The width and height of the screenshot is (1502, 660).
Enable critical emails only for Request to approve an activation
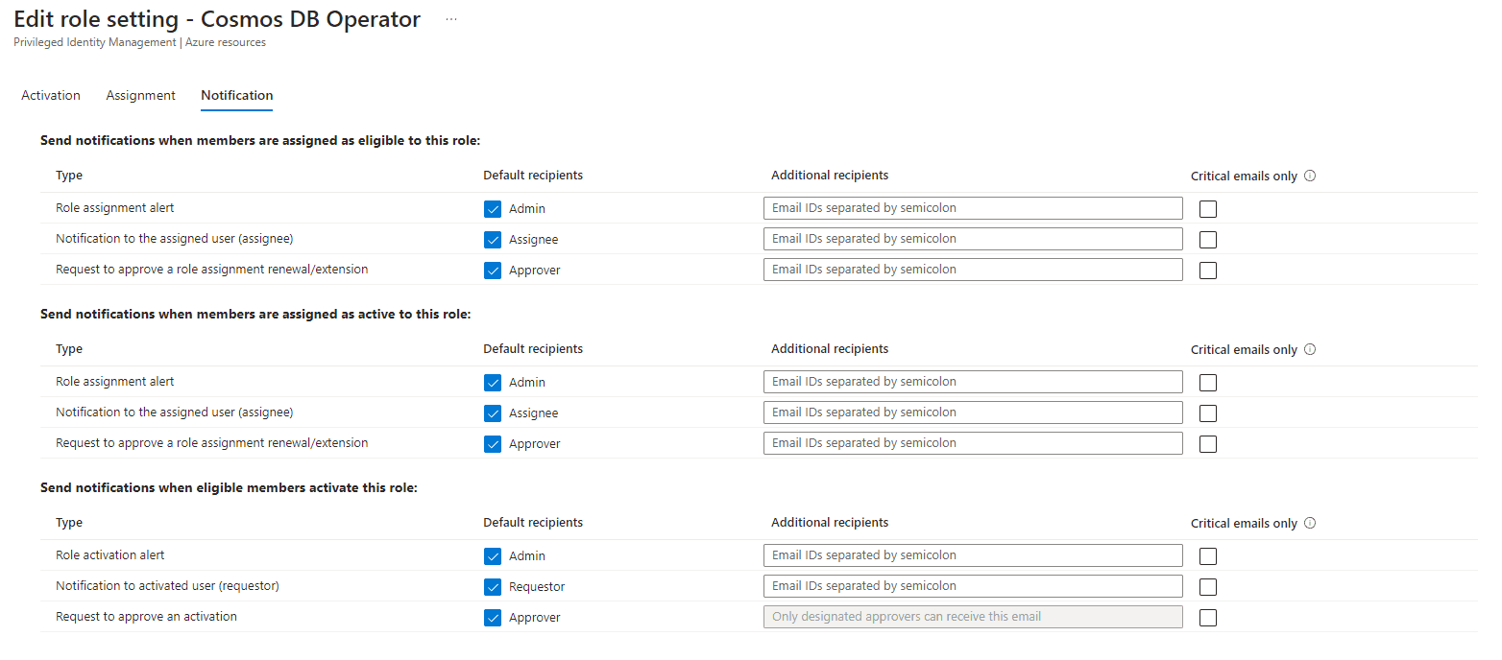[x=1208, y=618]
